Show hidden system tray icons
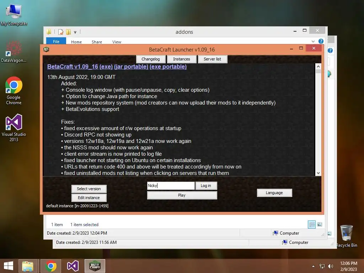364x273 pixels. (x=314, y=266)
